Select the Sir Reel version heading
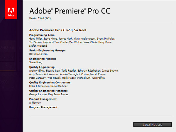The width and height of the screenshot is (176, 132). tap(57, 30)
